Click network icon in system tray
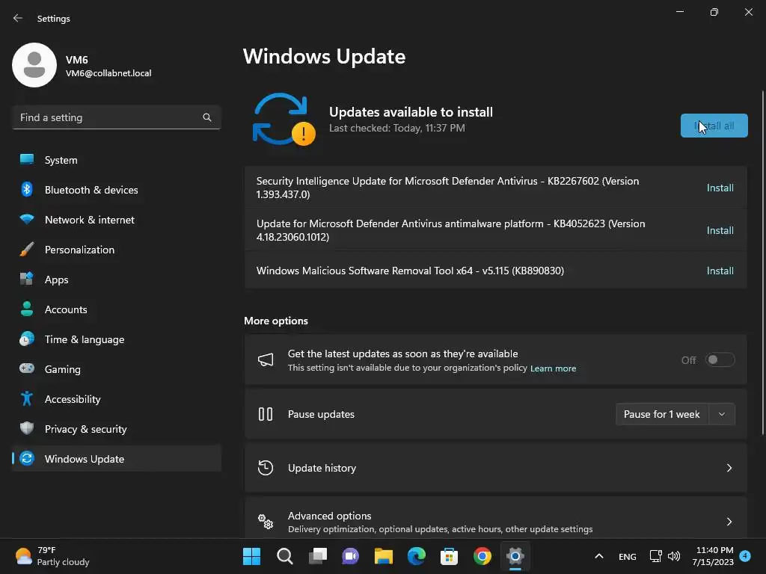 point(655,556)
